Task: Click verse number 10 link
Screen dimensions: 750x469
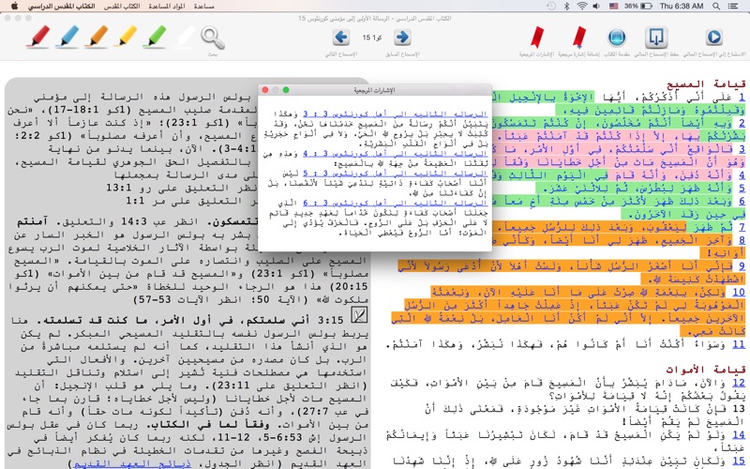Action: 739,292
